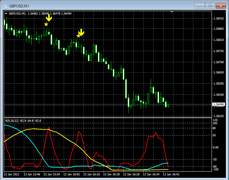This screenshot has height=180, width=229.
Task: Minimize the GBPUSD,M1 chart window
Action: [x=200, y=6]
